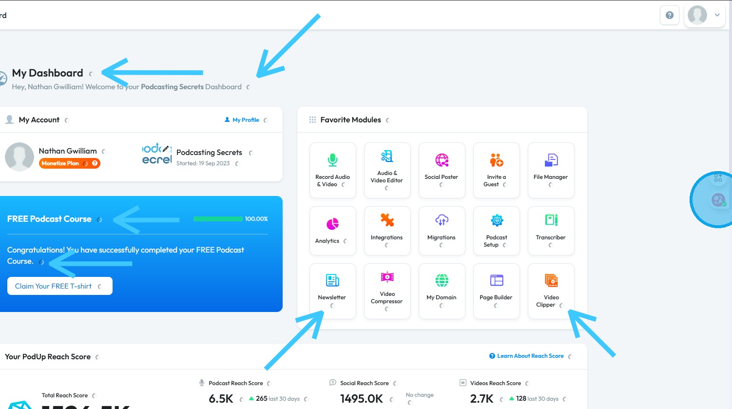Click the Favorite Modules heading
The width and height of the screenshot is (732, 409).
tap(351, 120)
